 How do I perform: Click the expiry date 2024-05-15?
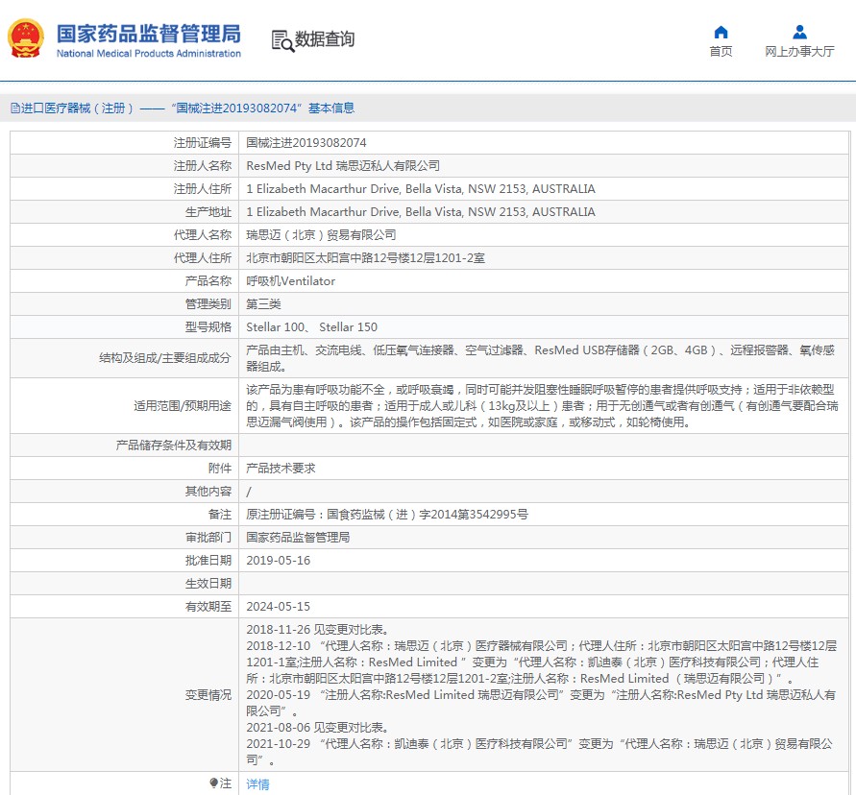(278, 607)
